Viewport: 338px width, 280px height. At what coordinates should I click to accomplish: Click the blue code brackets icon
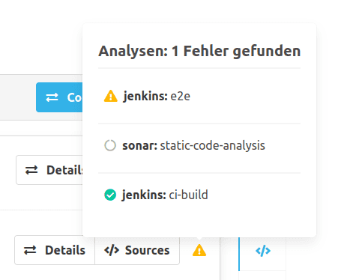click(x=263, y=251)
